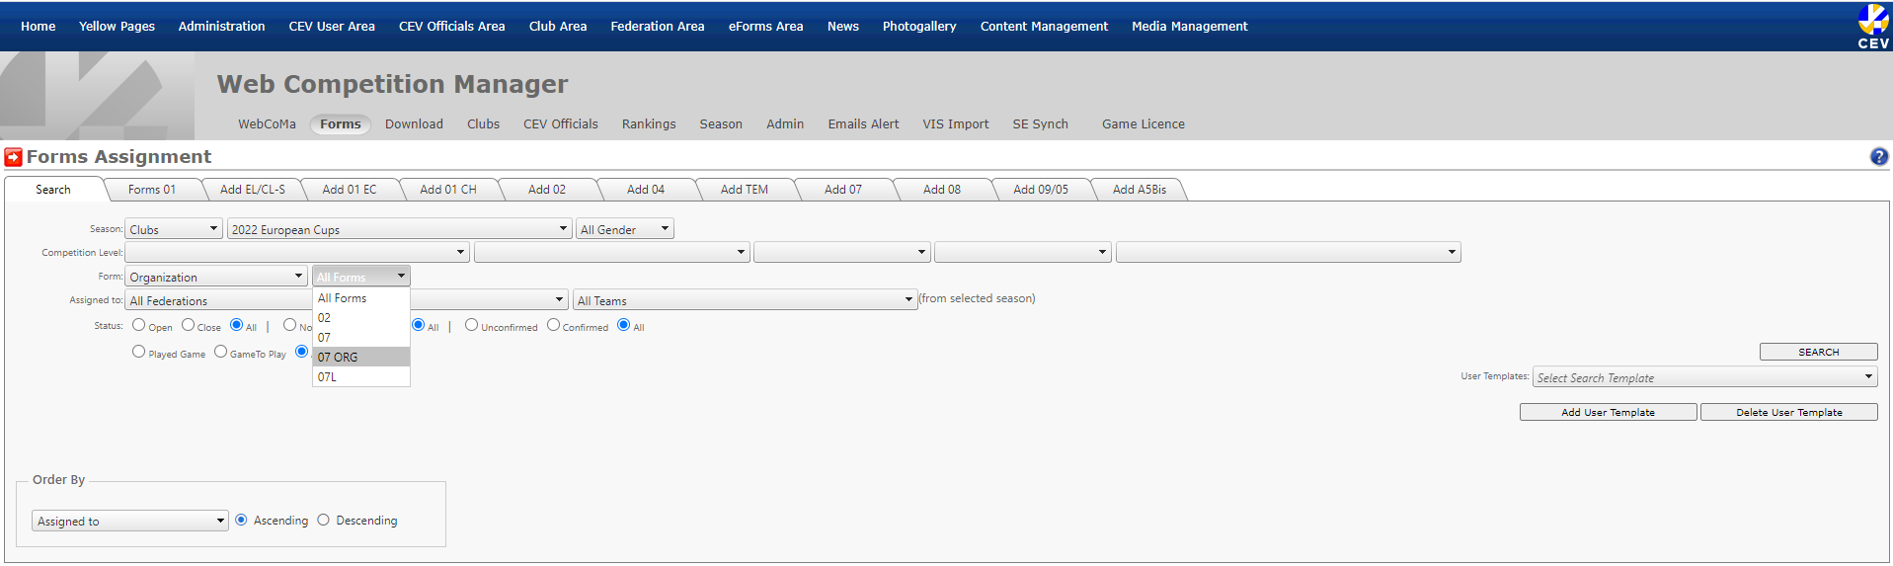Open the blue help question mark icon
The width and height of the screenshot is (1893, 566).
(x=1878, y=156)
